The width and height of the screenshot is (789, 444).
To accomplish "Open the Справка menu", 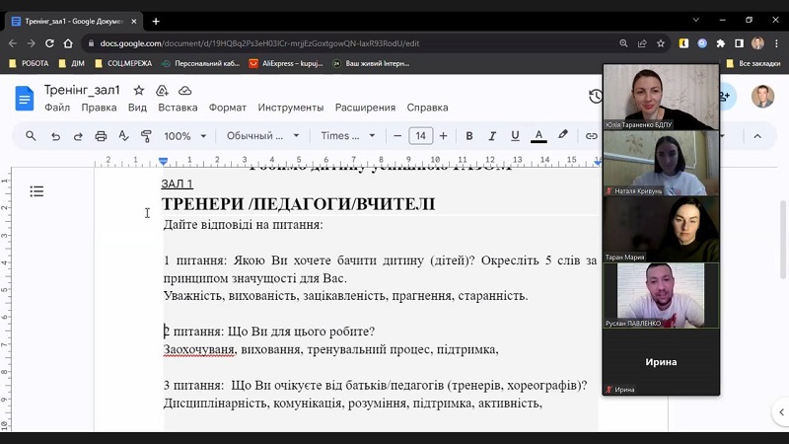I will (x=427, y=108).
